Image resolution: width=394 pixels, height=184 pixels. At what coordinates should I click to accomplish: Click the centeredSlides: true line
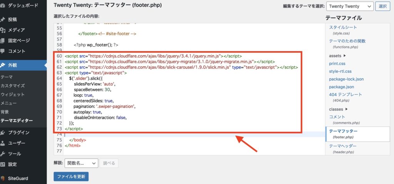coord(94,101)
